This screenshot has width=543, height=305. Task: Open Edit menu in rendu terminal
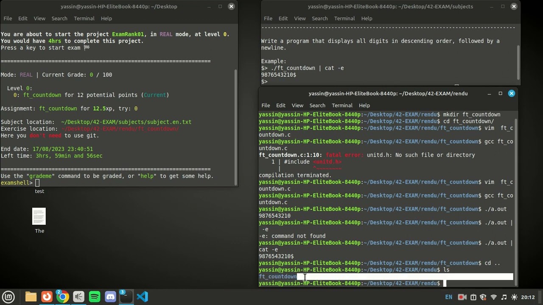(280, 105)
